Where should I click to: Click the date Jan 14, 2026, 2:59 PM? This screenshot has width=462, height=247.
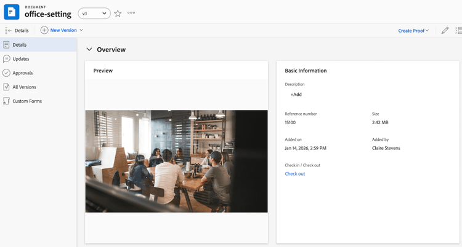306,148
